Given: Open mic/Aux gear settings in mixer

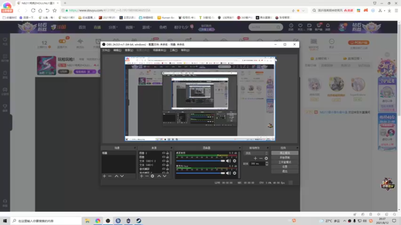Looking at the screenshot, I should pos(235,173).
